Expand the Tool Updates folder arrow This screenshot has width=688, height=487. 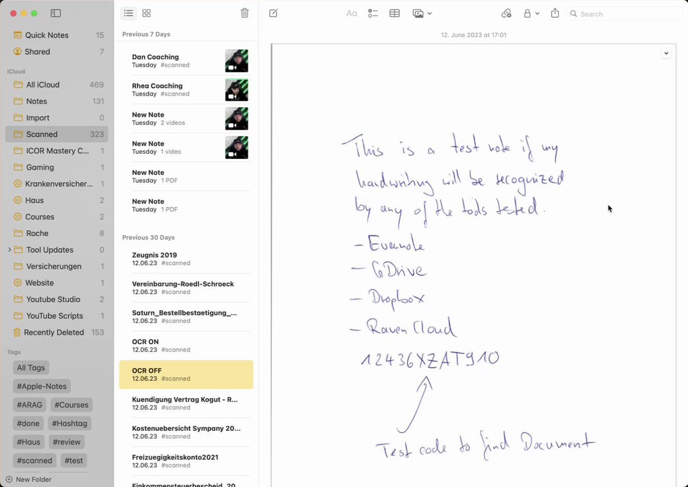9,250
